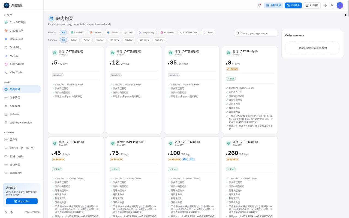Open Referral page in sidebar

[x=22, y=114]
